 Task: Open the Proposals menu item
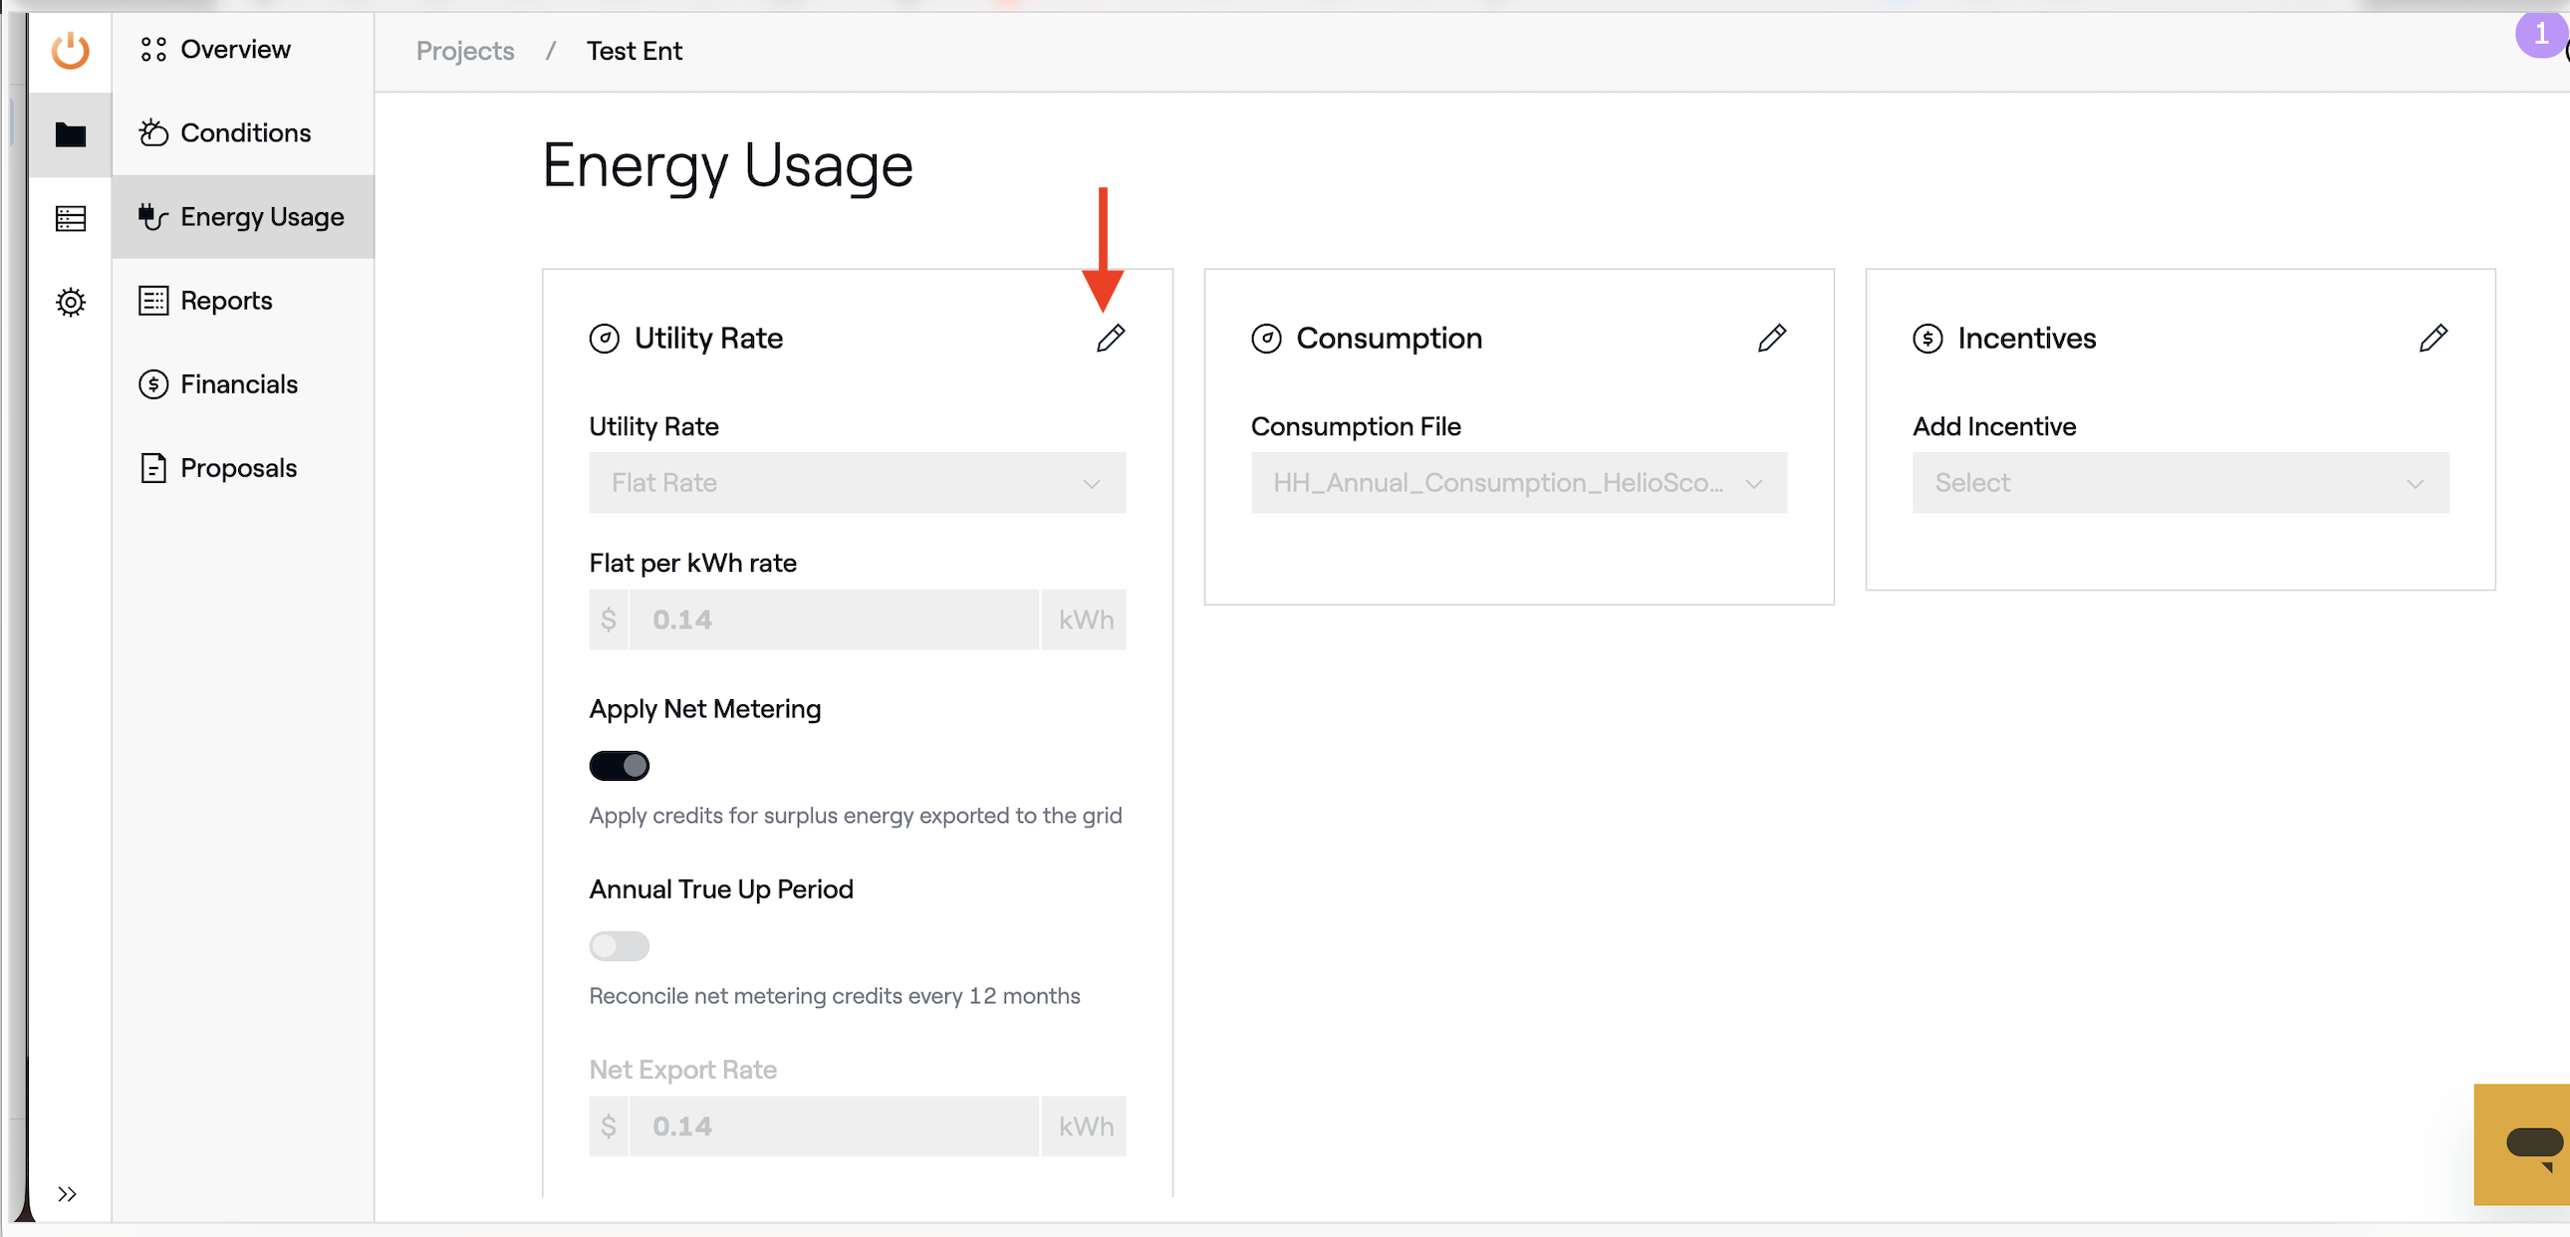point(237,468)
